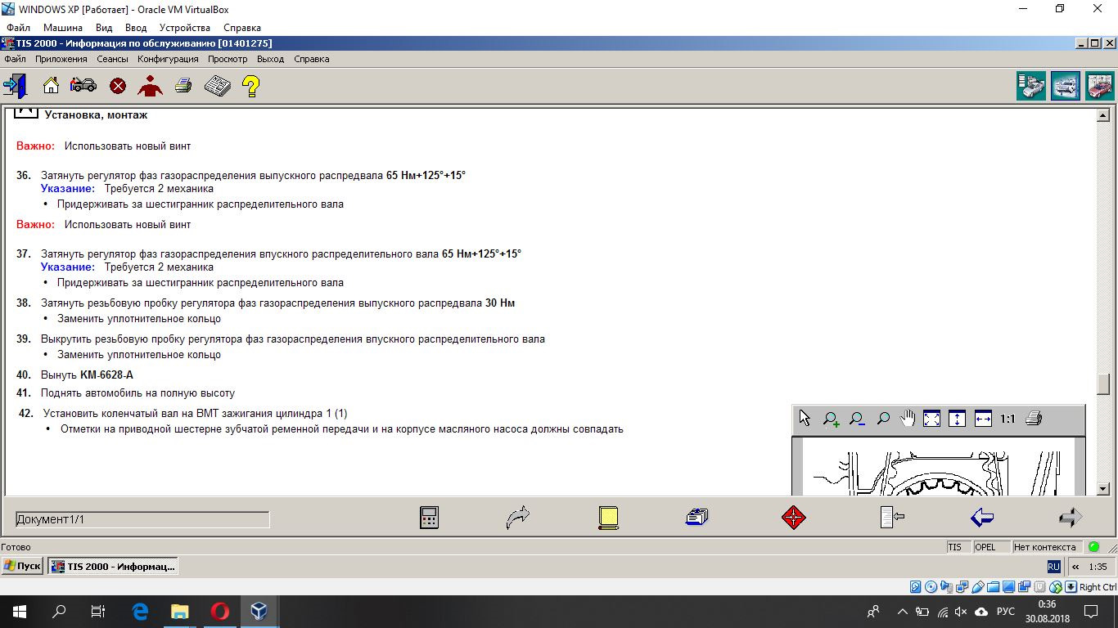Fit image to full window
The height and width of the screenshot is (628, 1118).
(x=932, y=419)
